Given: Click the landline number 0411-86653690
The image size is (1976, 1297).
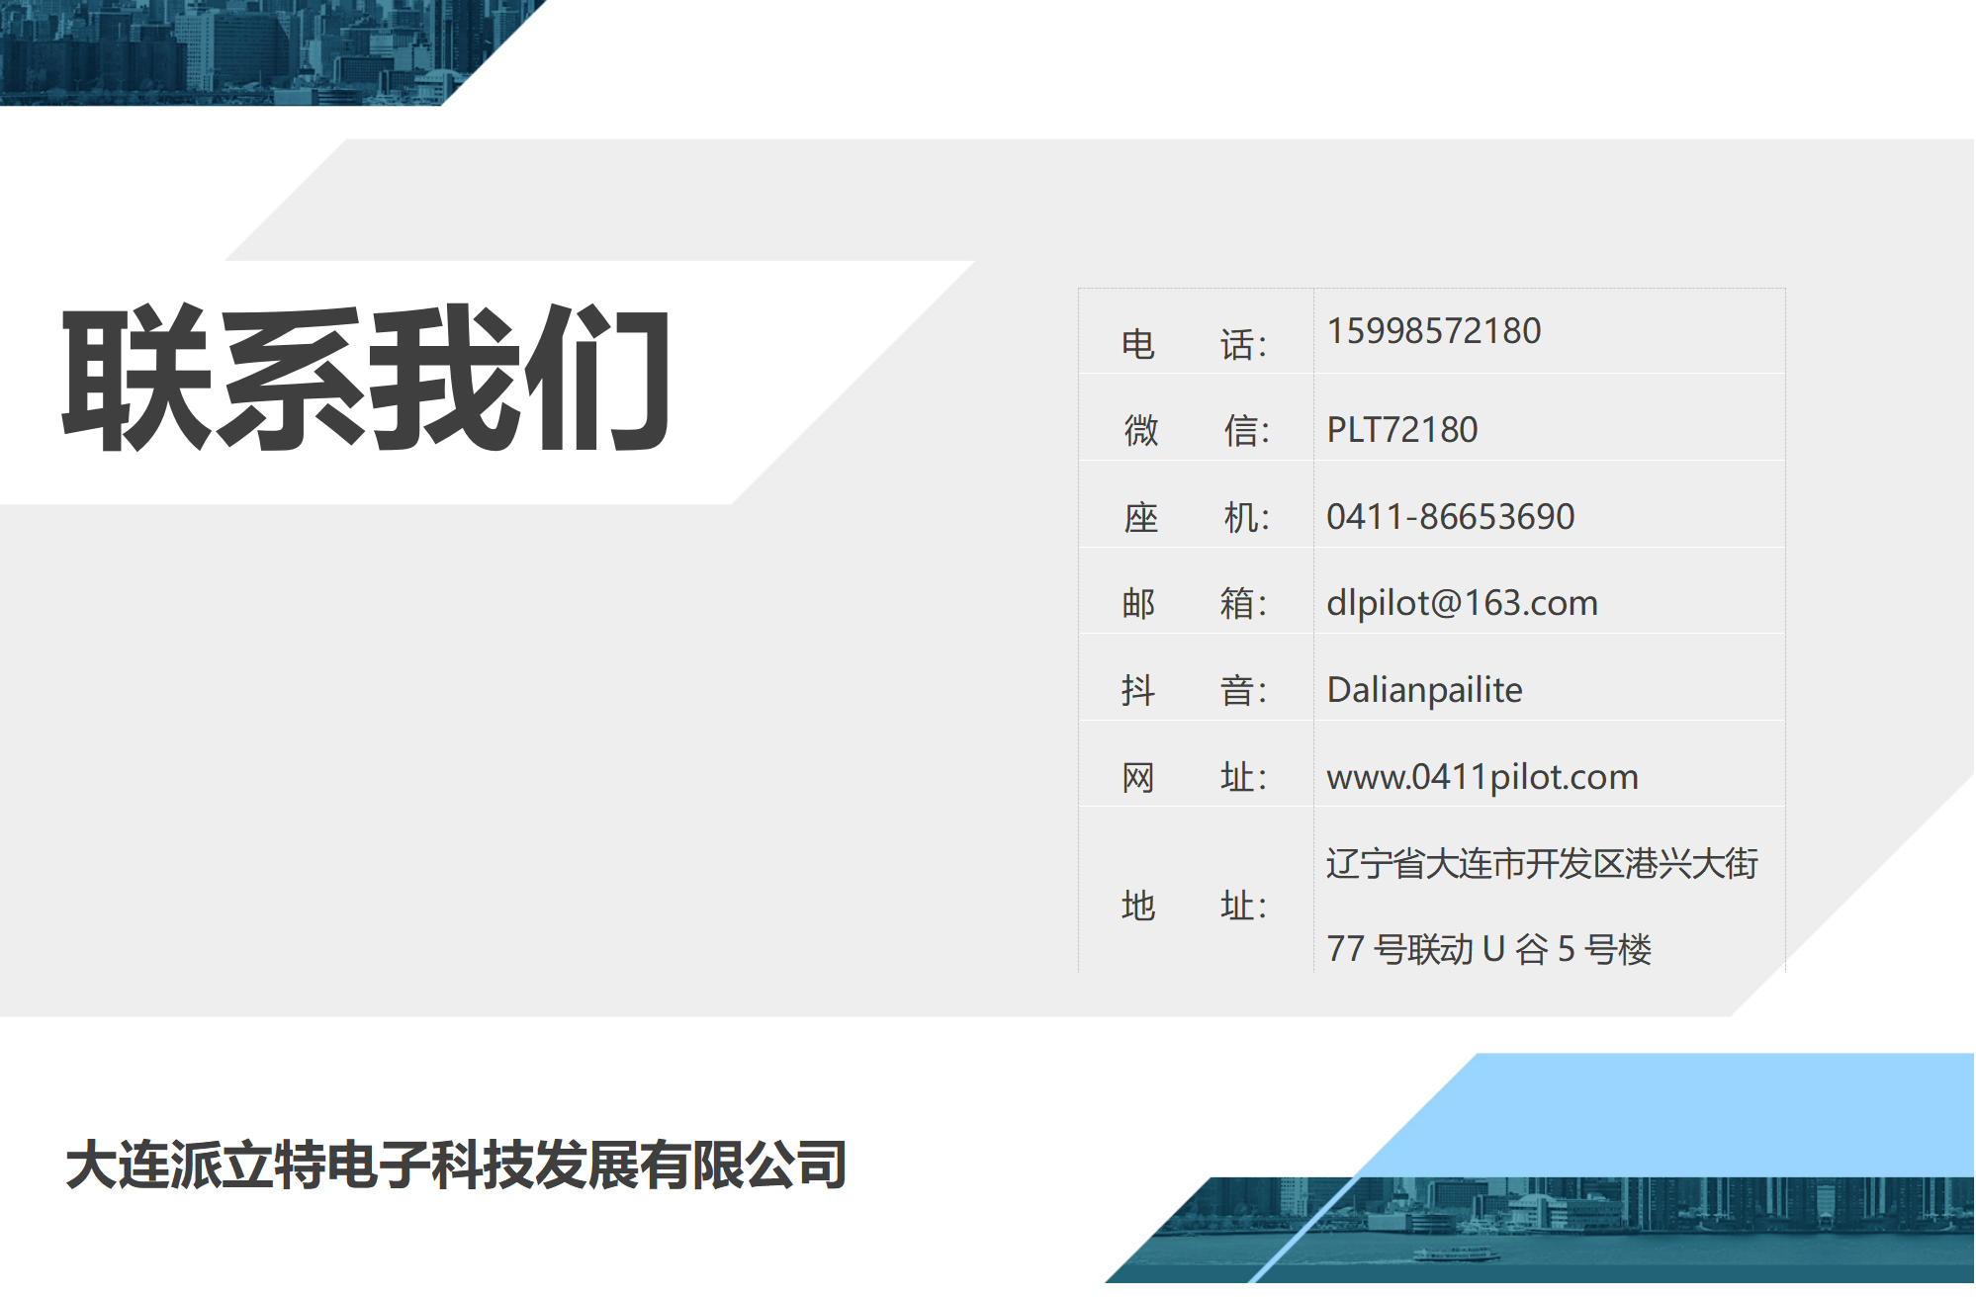Looking at the screenshot, I should pyautogui.click(x=1450, y=517).
